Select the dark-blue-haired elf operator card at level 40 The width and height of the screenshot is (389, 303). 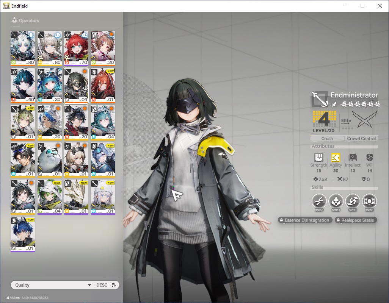pyautogui.click(x=23, y=85)
